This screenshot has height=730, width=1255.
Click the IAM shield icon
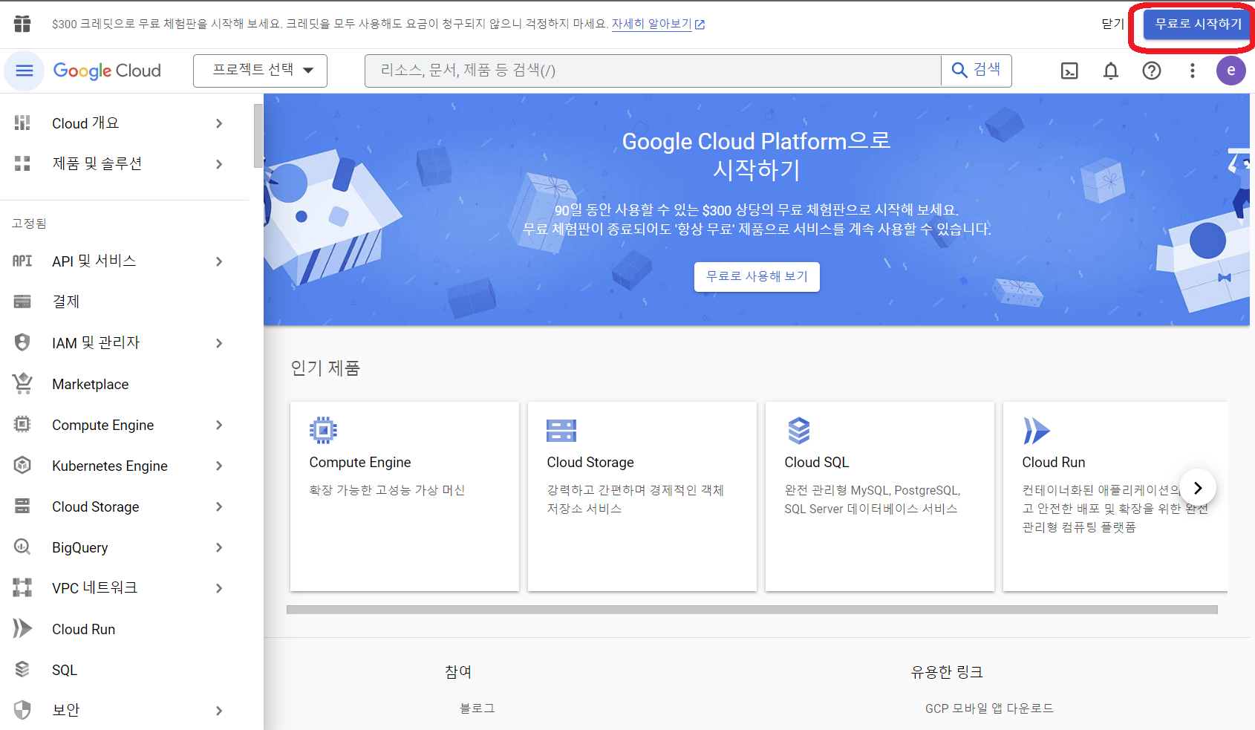[x=22, y=342]
